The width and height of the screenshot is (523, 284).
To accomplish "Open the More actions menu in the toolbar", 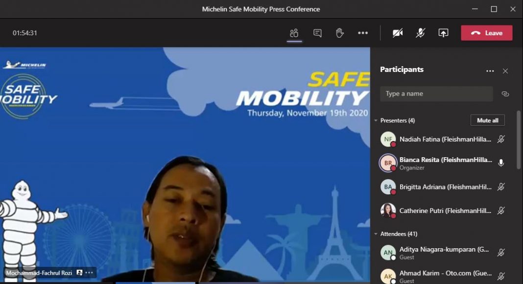I will (x=362, y=33).
